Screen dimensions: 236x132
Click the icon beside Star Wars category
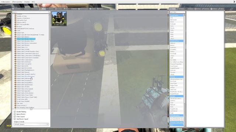point(15,103)
